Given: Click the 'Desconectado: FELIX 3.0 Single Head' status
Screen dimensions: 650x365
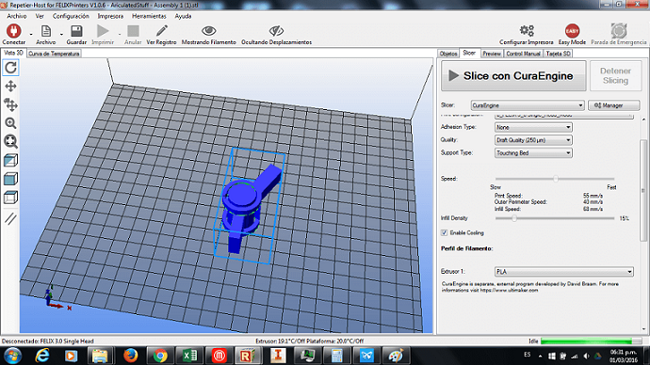Looking at the screenshot, I should [x=48, y=341].
